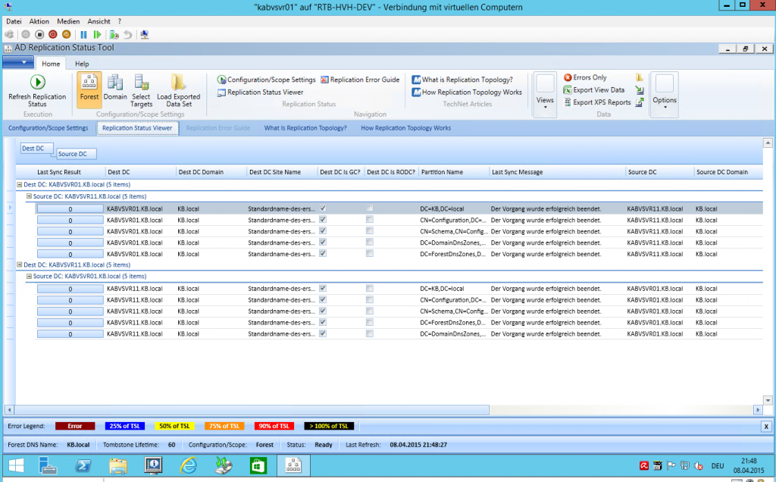The width and height of the screenshot is (776, 482).
Task: Open the Options dropdown in the ribbon
Action: (664, 95)
